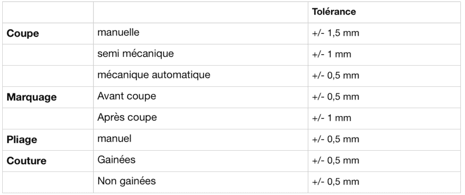Click the Tolérance column header

[334, 12]
